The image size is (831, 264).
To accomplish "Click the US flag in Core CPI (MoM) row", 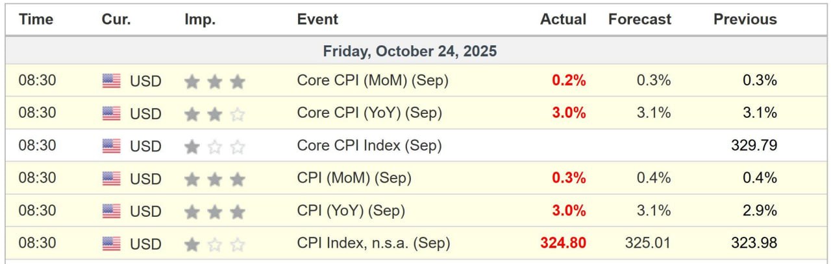I will [x=112, y=81].
